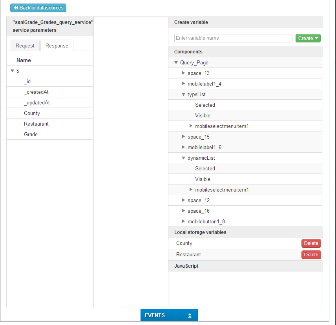Delete the County local storage variable
The height and width of the screenshot is (325, 336).
(311, 243)
